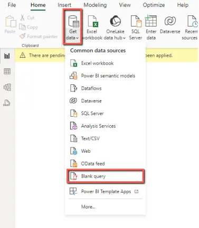Choose Text/CSV data source
Image resolution: width=199 pixels, height=228 pixels.
(105, 138)
